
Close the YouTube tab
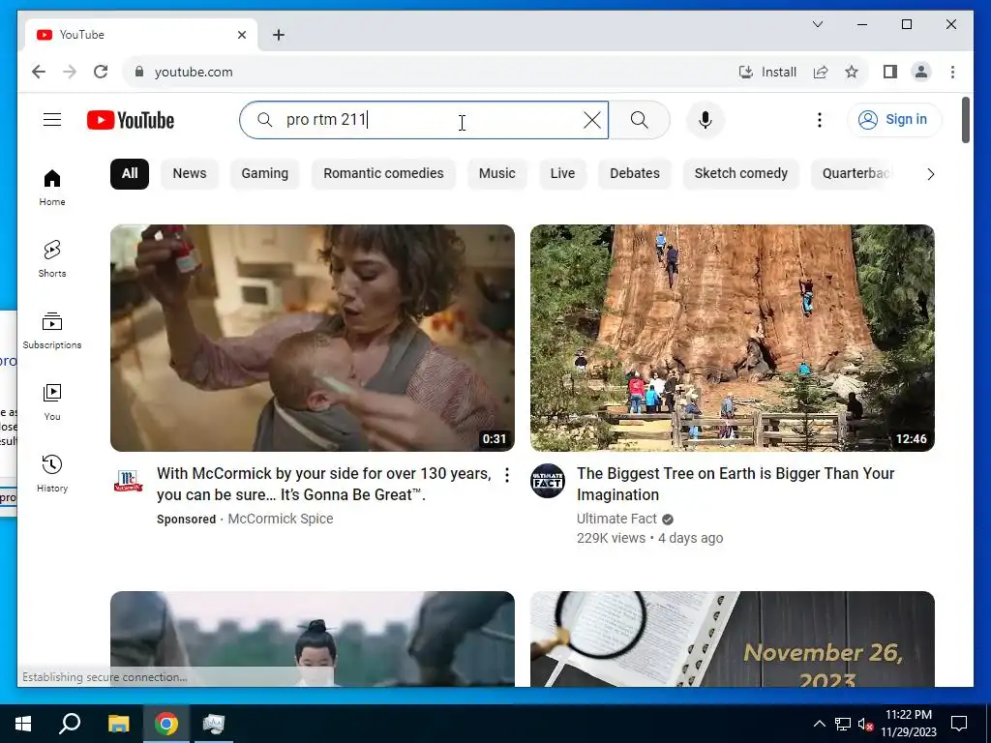(x=241, y=35)
